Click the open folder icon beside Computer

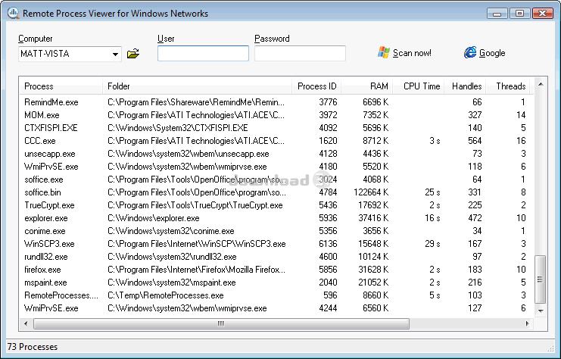click(x=133, y=54)
